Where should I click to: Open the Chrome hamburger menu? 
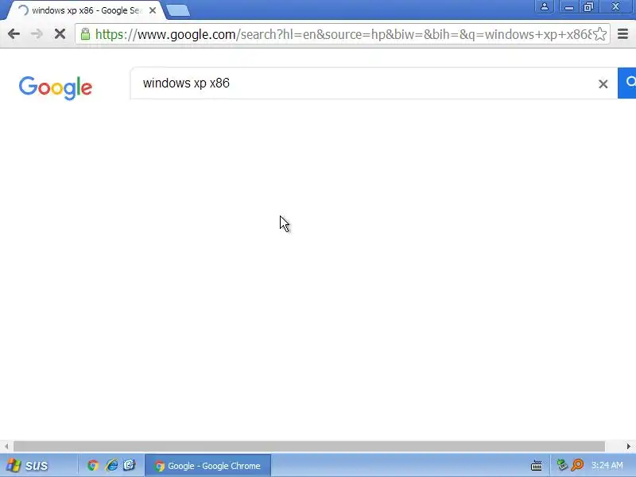coord(622,34)
